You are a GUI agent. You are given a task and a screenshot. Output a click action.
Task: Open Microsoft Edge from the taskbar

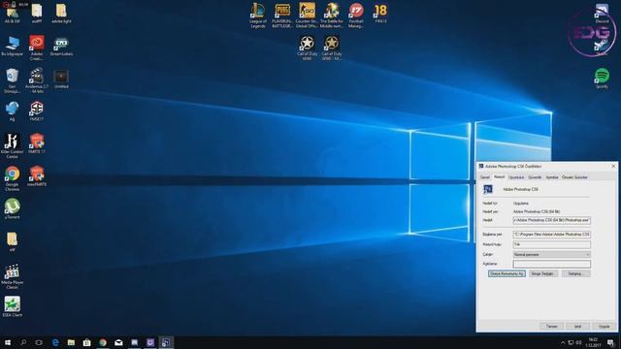pos(55,342)
